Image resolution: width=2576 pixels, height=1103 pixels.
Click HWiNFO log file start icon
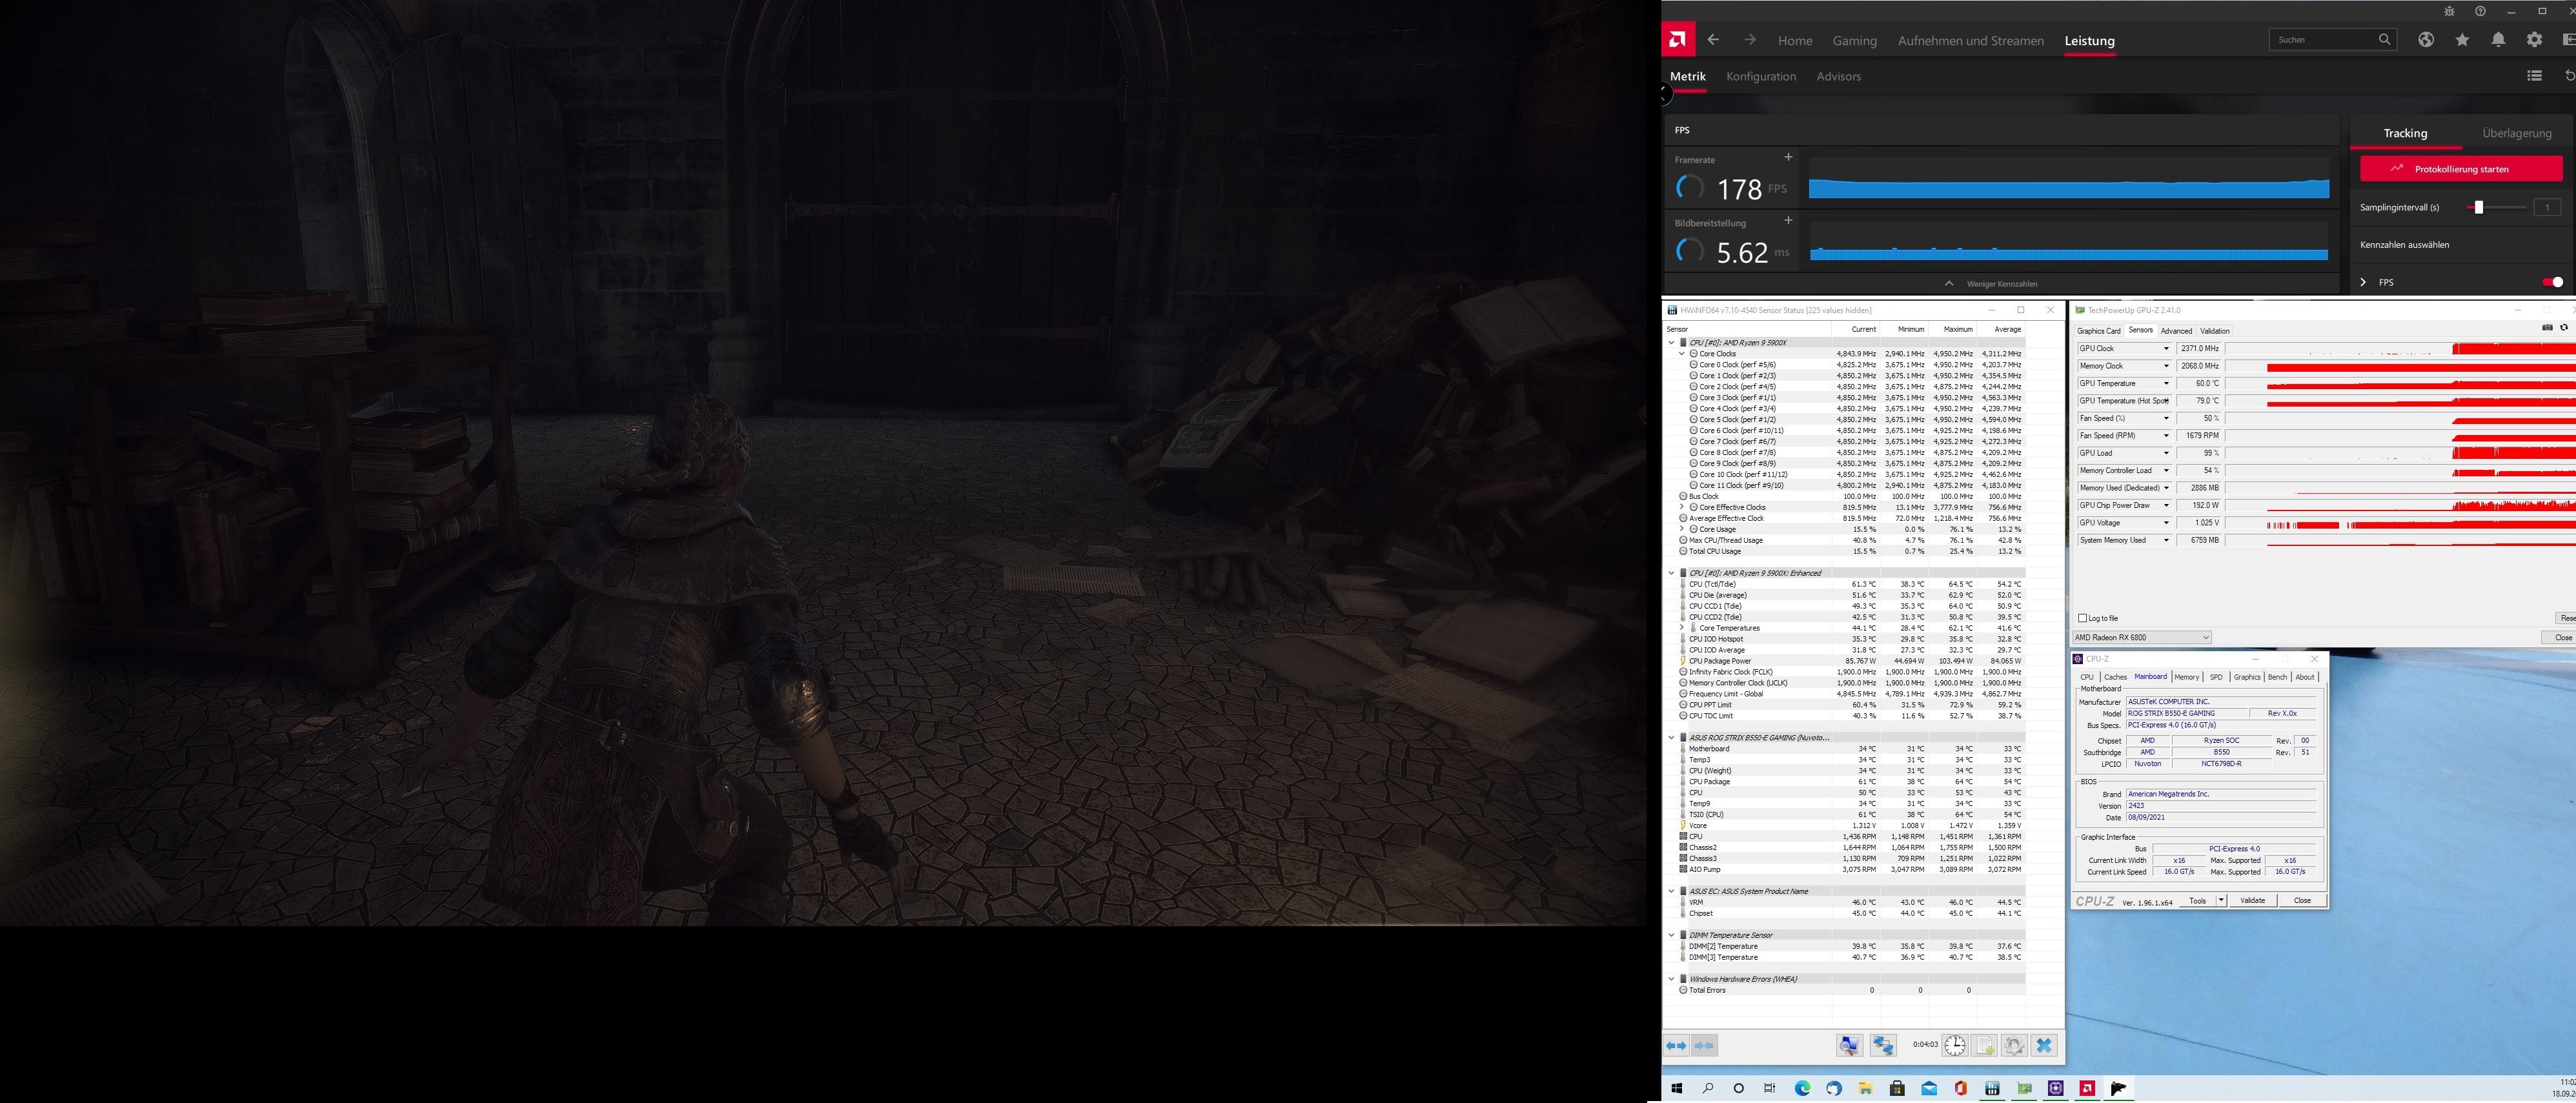(1985, 1046)
